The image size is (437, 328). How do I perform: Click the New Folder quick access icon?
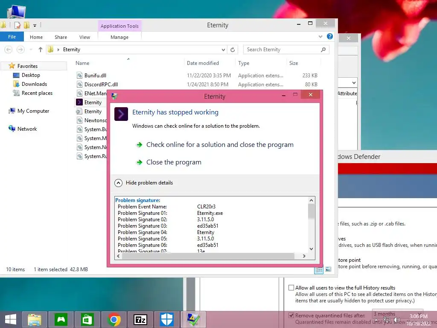pyautogui.click(x=27, y=25)
